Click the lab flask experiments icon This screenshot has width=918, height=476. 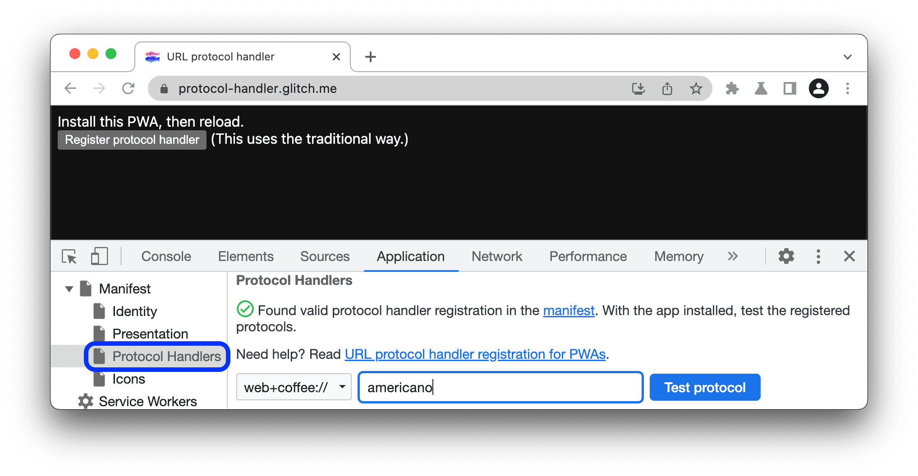[762, 88]
